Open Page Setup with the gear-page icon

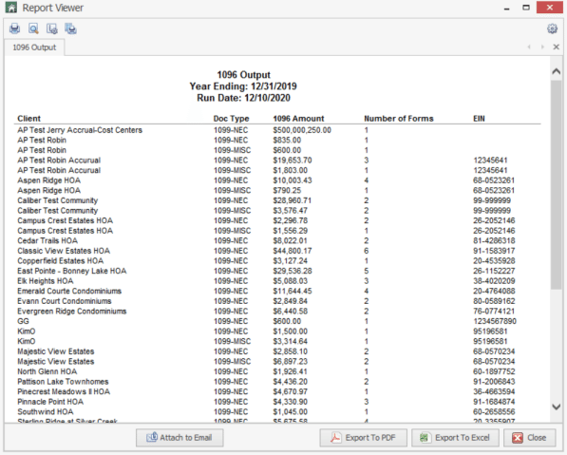pos(52,28)
